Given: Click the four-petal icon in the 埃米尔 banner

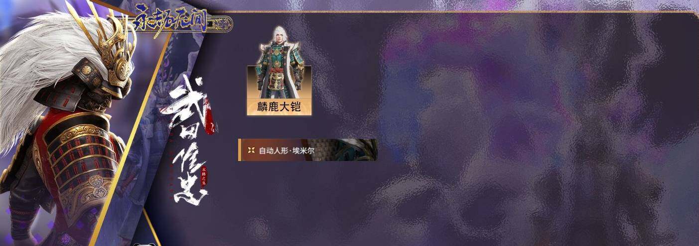Looking at the screenshot, I should 252,150.
